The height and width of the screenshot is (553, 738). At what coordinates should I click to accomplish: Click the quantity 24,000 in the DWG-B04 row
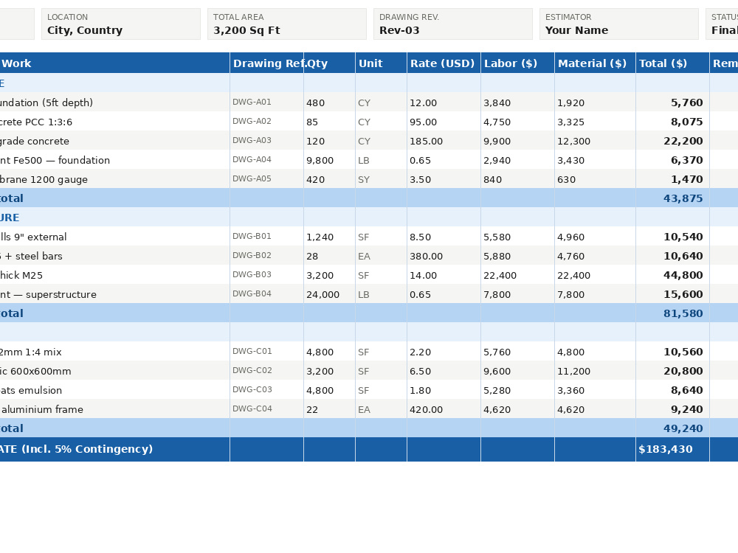point(323,295)
